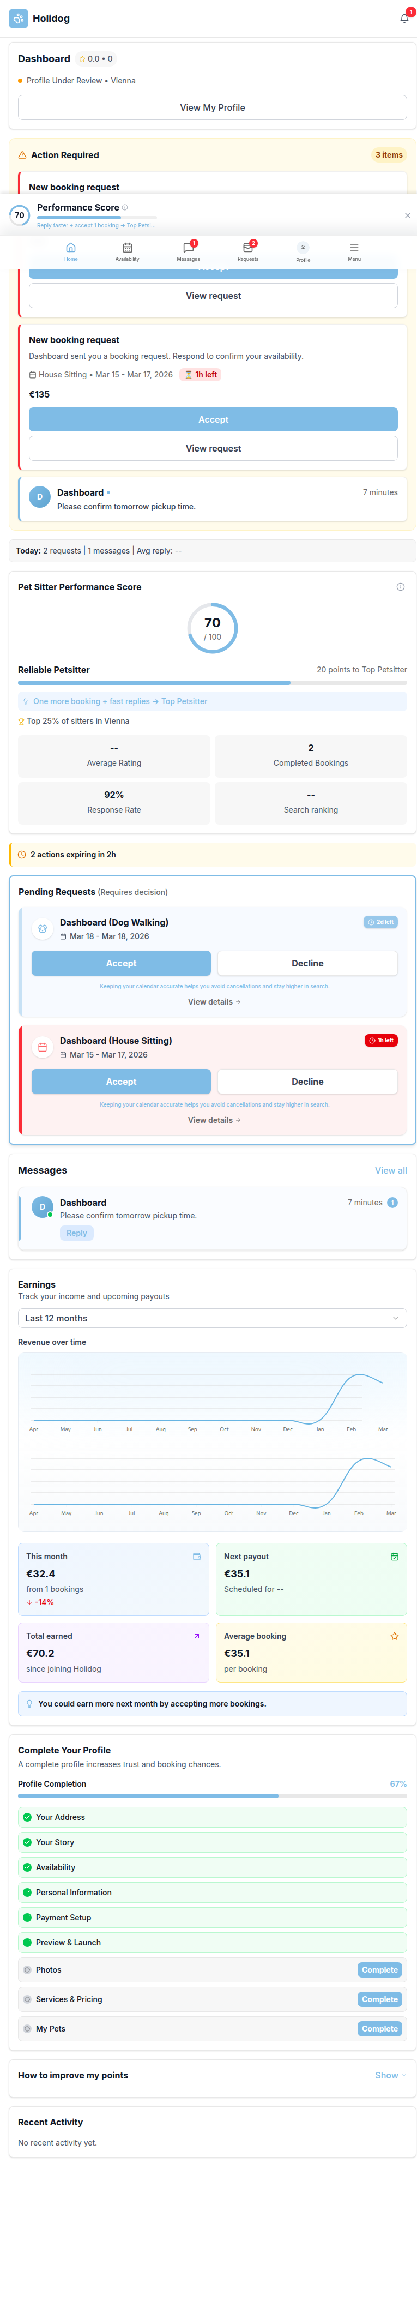Open the notifications bell

click(404, 18)
